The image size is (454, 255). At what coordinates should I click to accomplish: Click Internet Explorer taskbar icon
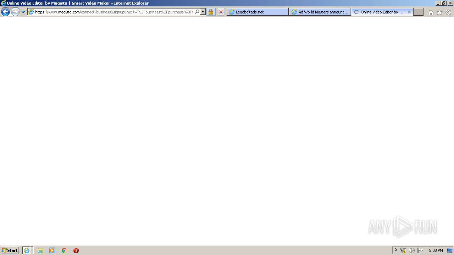pos(27,250)
